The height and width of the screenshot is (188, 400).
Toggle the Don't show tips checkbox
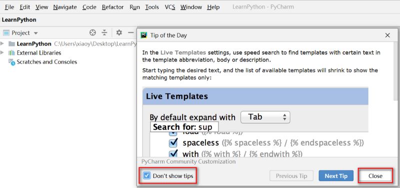[146, 175]
